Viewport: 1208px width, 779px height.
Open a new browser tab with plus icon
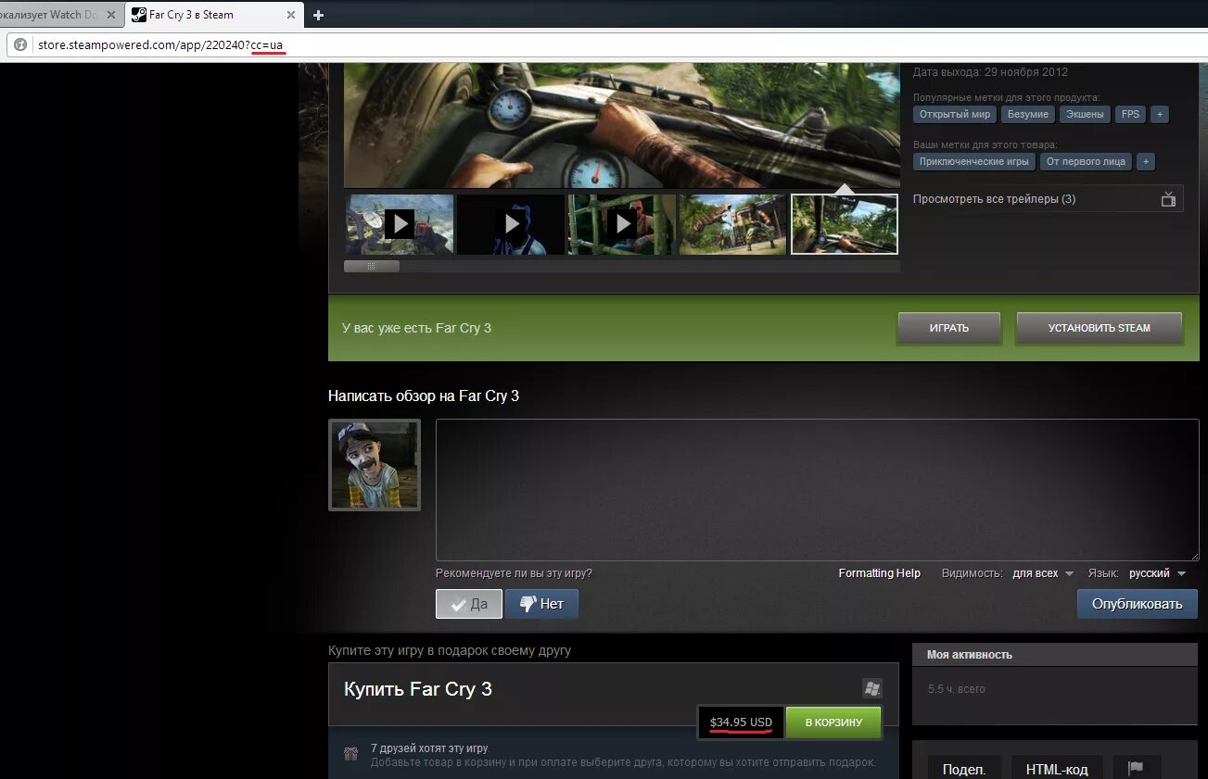click(x=318, y=15)
